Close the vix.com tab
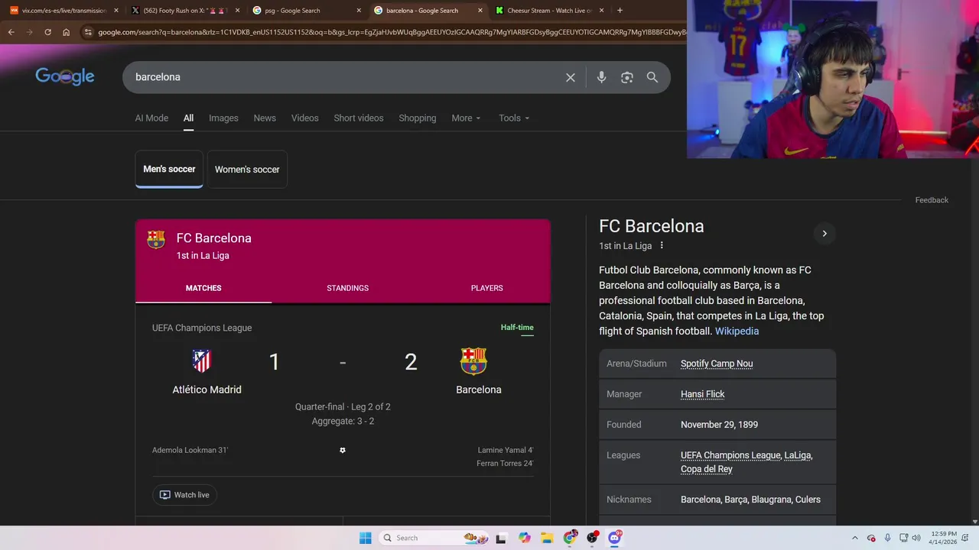 [x=116, y=11]
